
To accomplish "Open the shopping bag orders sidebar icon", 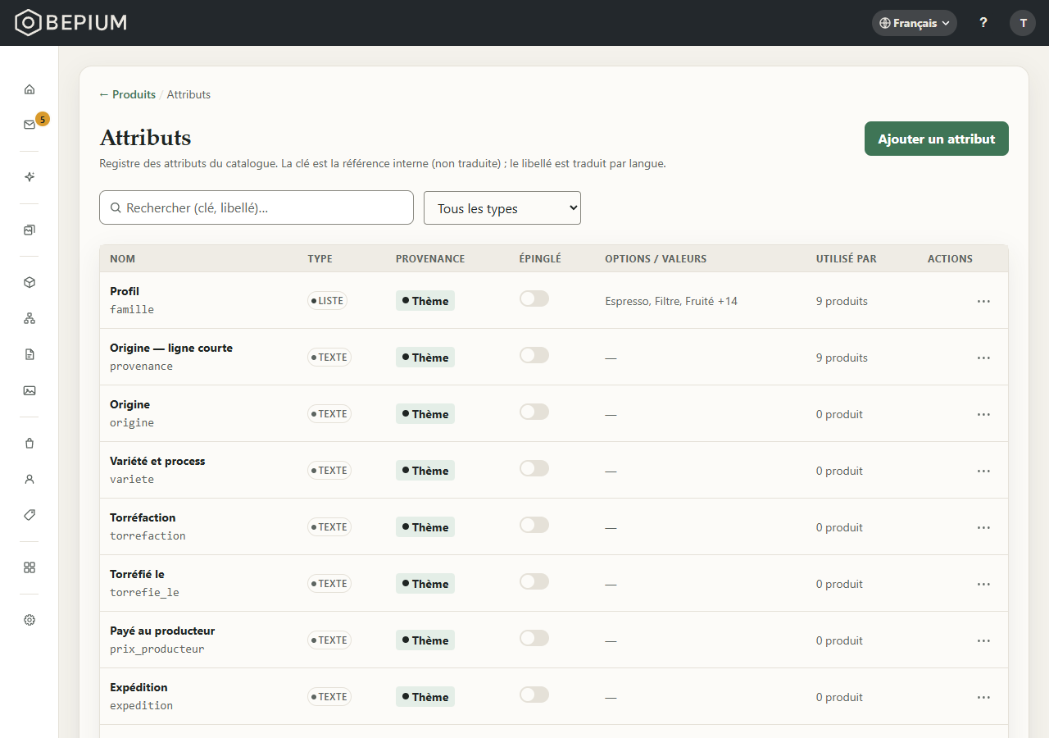I will [x=30, y=443].
